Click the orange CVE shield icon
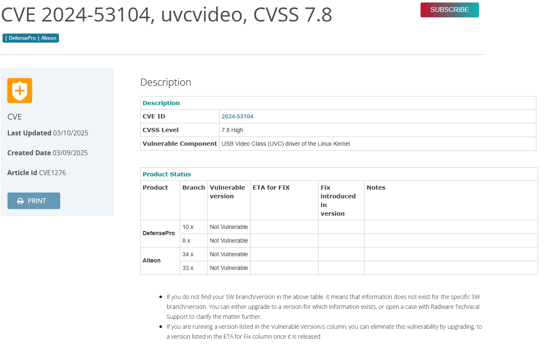The width and height of the screenshot is (548, 349). (x=20, y=90)
